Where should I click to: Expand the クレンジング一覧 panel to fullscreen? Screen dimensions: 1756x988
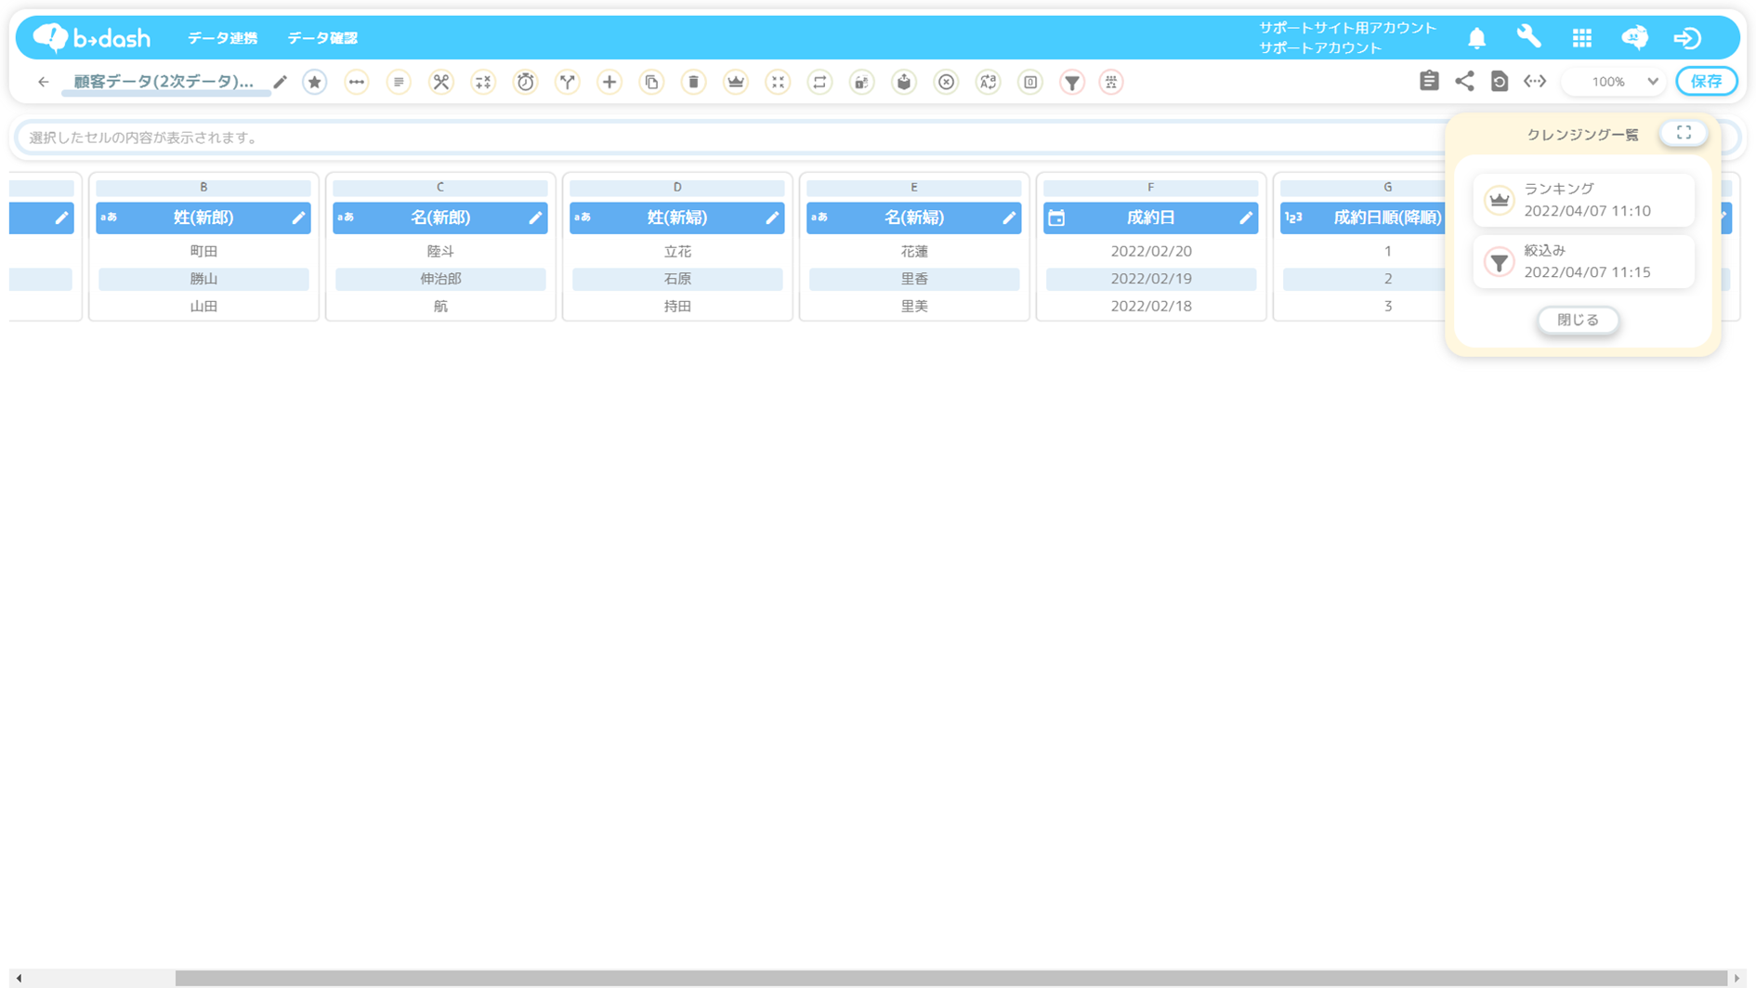click(1684, 133)
